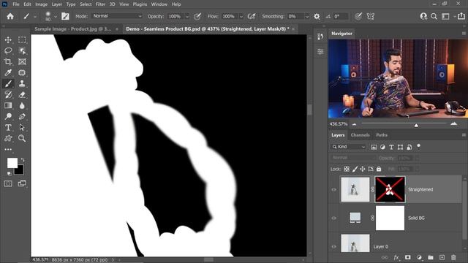Select the Horizontal Type tool
Screen dimensions: 468x263
[8, 128]
